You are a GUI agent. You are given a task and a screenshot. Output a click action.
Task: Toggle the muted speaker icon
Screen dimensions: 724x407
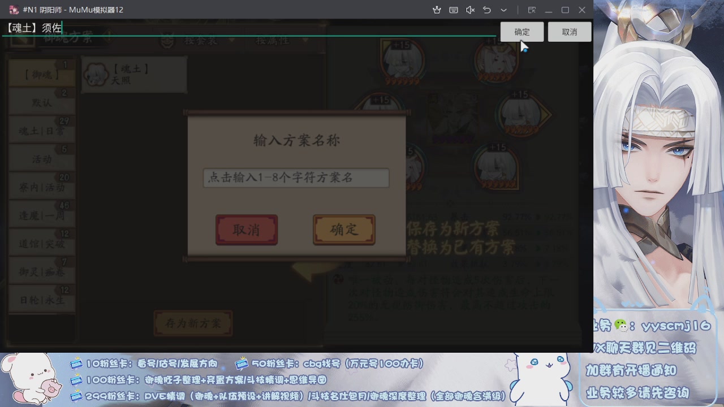pyautogui.click(x=470, y=10)
